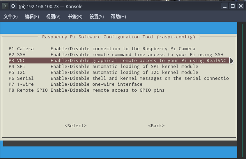Click the Konsole terminal icon in title bar
246x159 pixels.
[5, 6]
